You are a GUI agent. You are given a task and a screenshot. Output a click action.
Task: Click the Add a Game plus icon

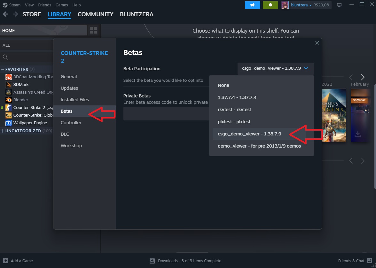pyautogui.click(x=6, y=261)
